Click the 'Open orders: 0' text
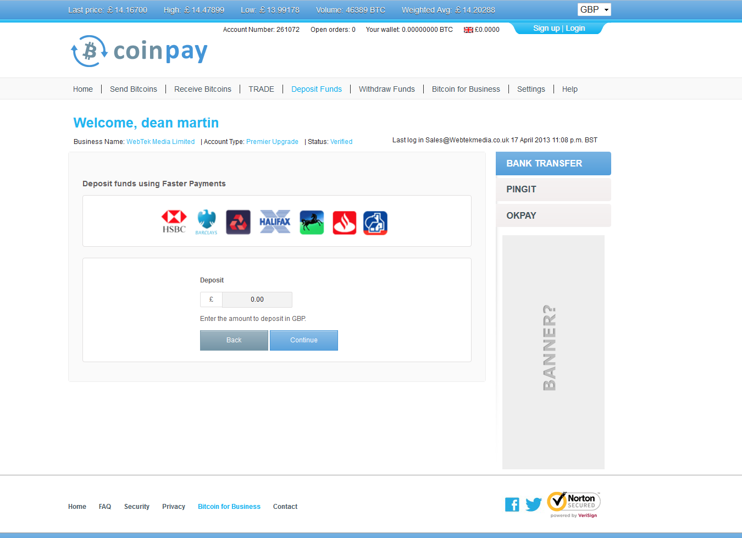 coord(333,30)
